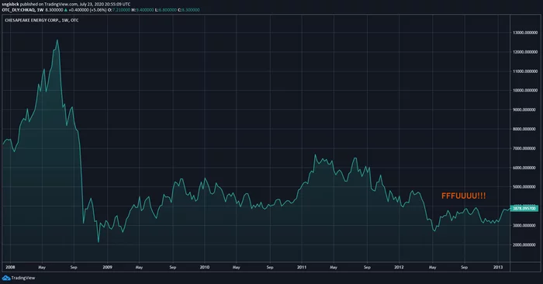Click the 11000.000000 price axis label
543x284 pixels.
[525, 71]
